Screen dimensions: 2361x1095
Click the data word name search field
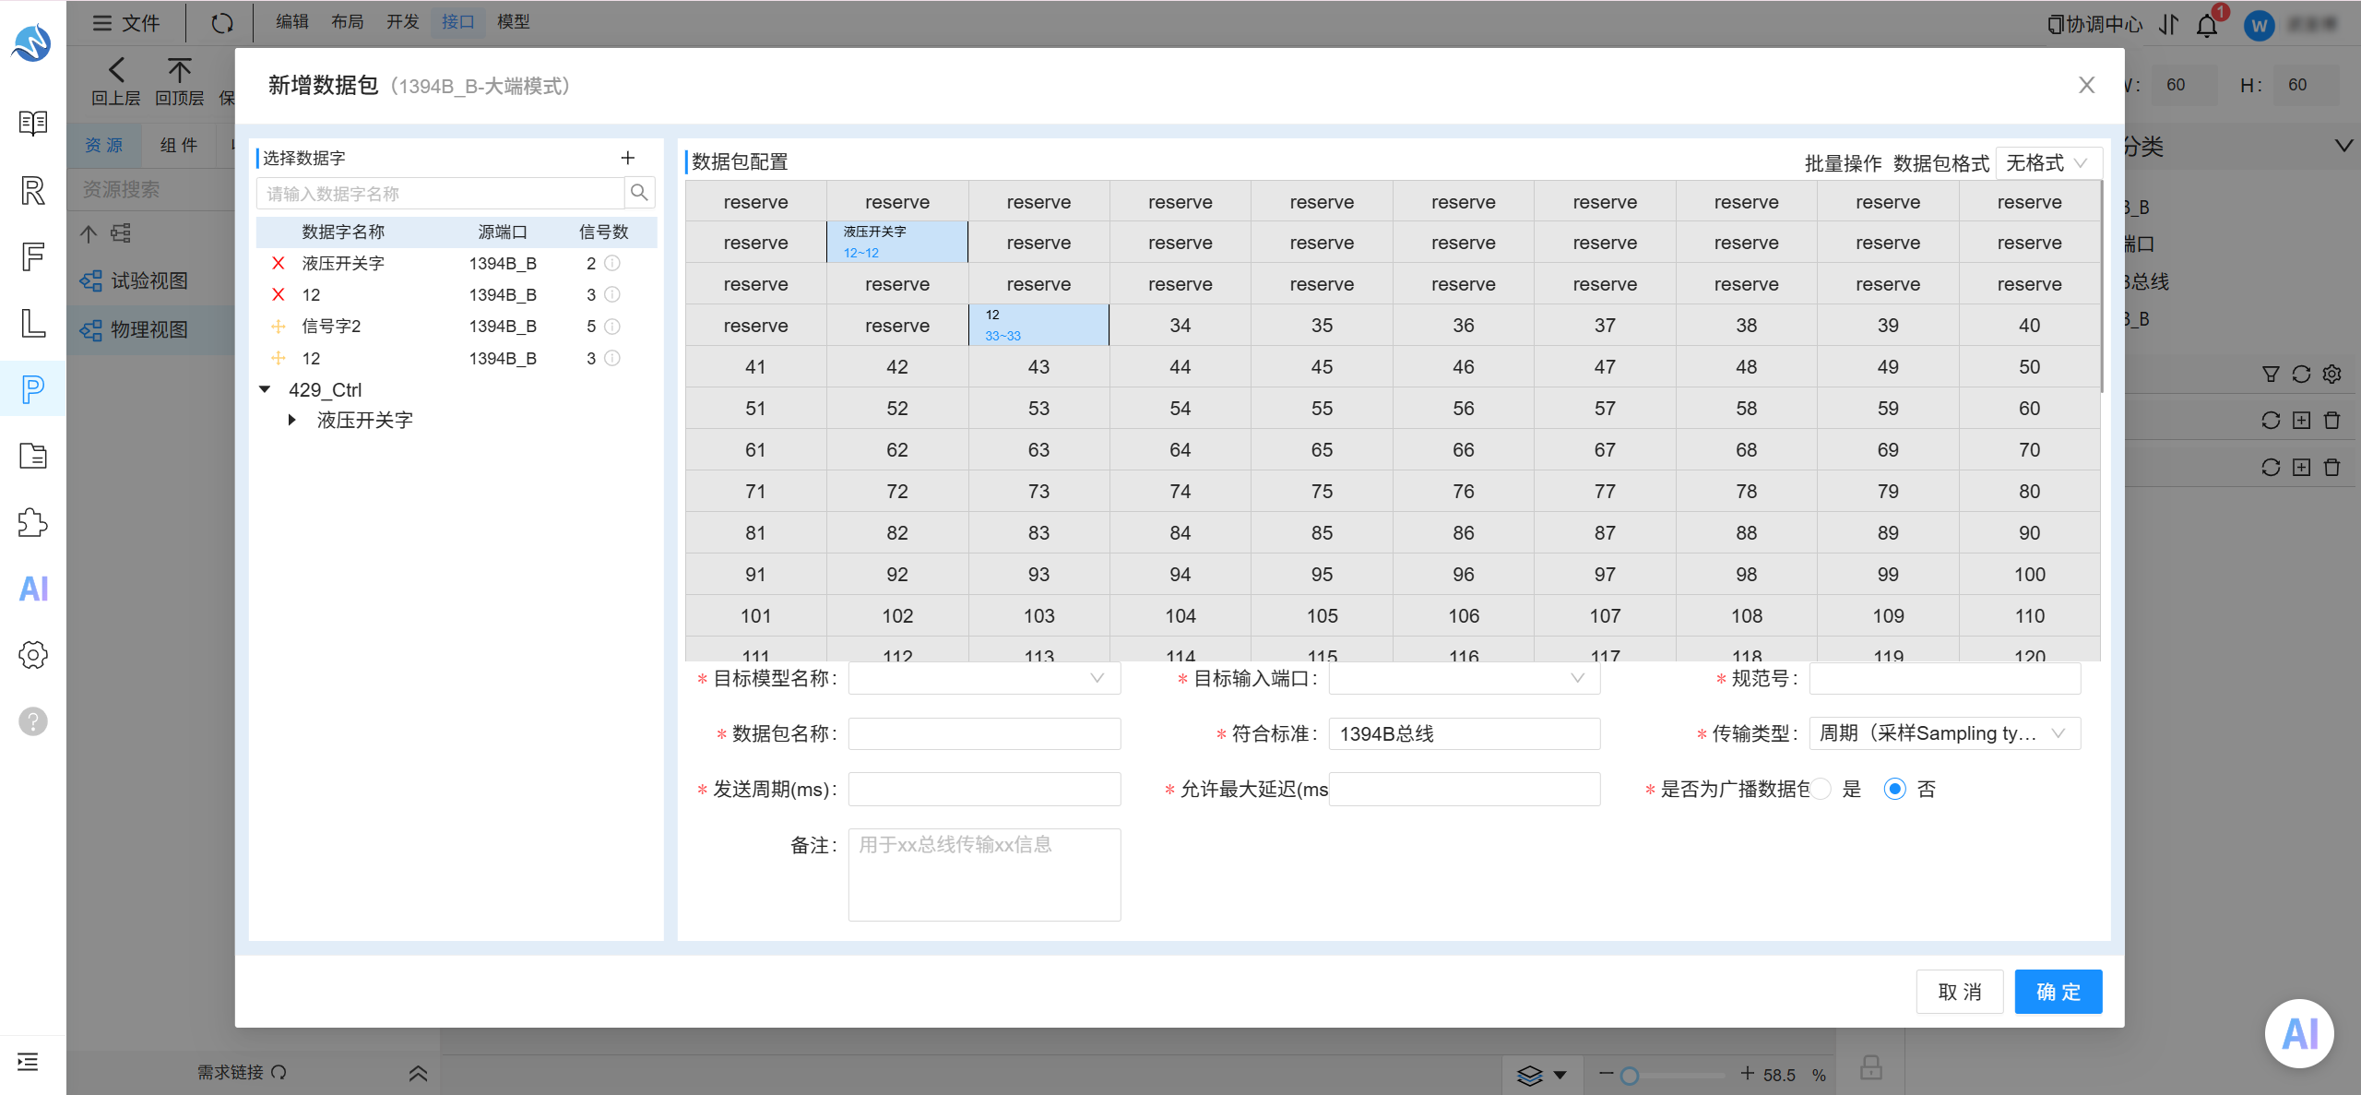click(441, 193)
